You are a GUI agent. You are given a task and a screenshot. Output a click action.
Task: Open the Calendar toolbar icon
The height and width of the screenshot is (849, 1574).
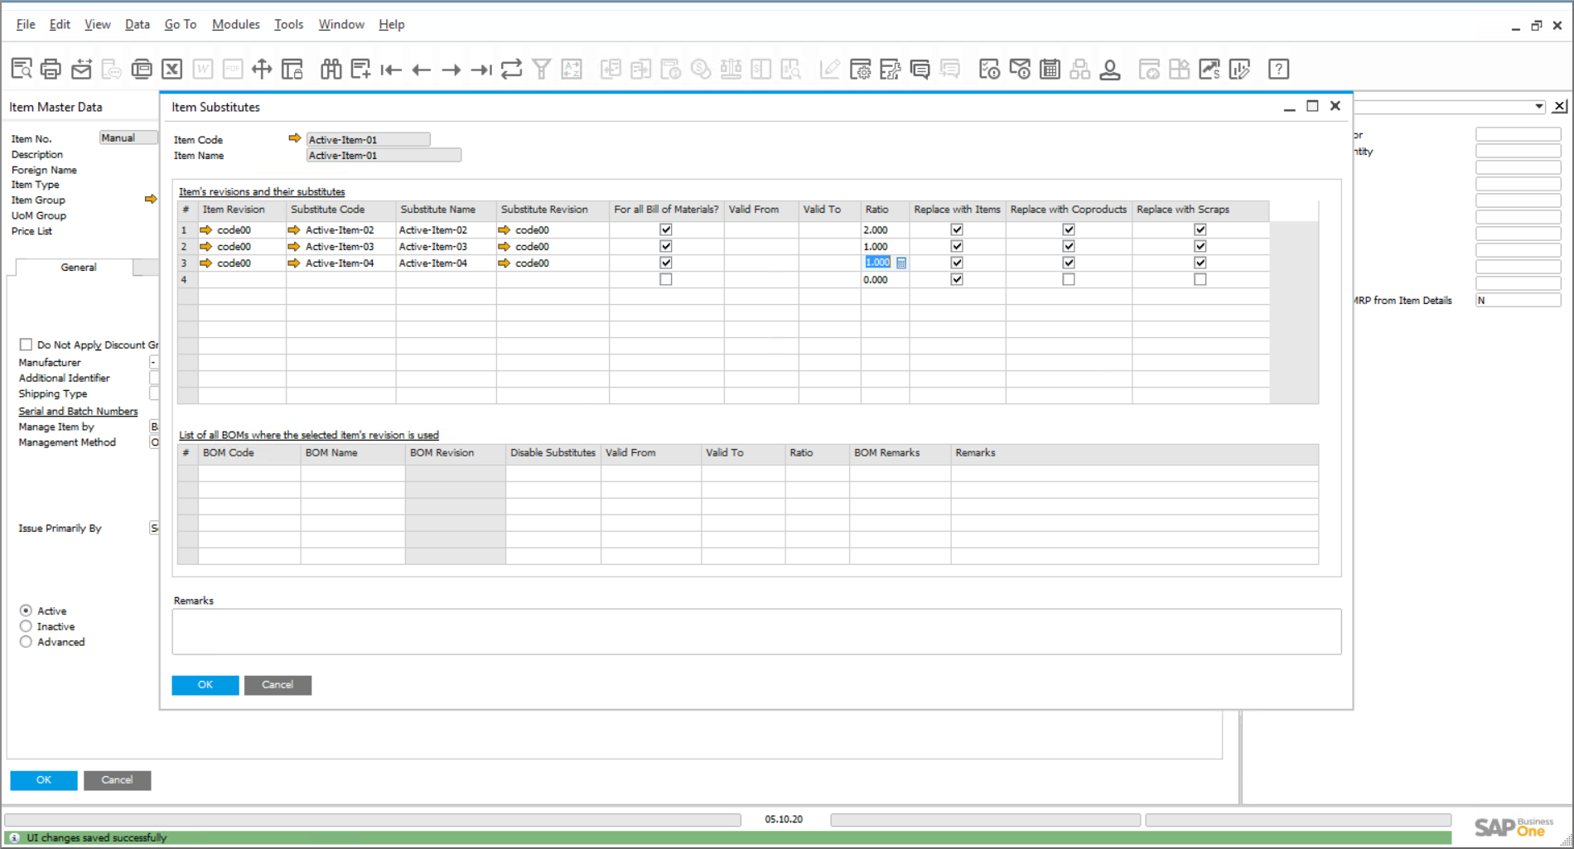tap(1050, 70)
